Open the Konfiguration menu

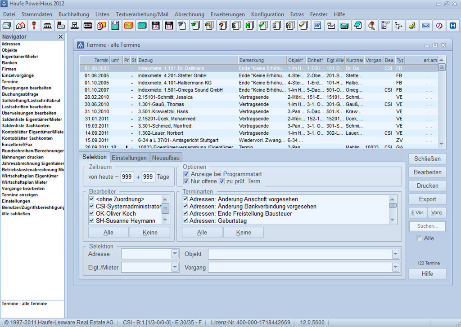click(267, 14)
